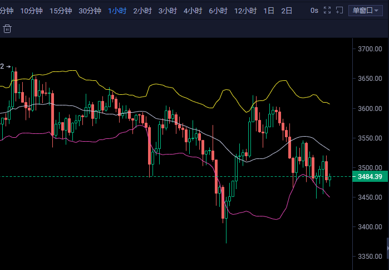Choose the 4小时 timeframe
The image size is (389, 270).
pos(193,11)
